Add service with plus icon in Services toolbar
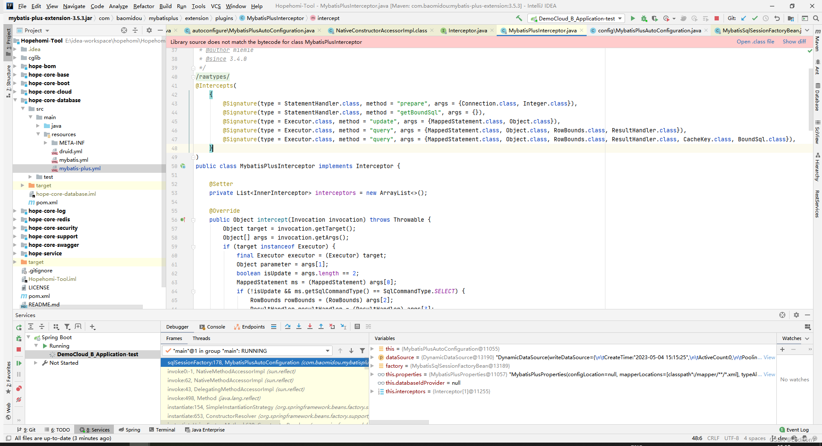822x446 pixels. point(93,326)
